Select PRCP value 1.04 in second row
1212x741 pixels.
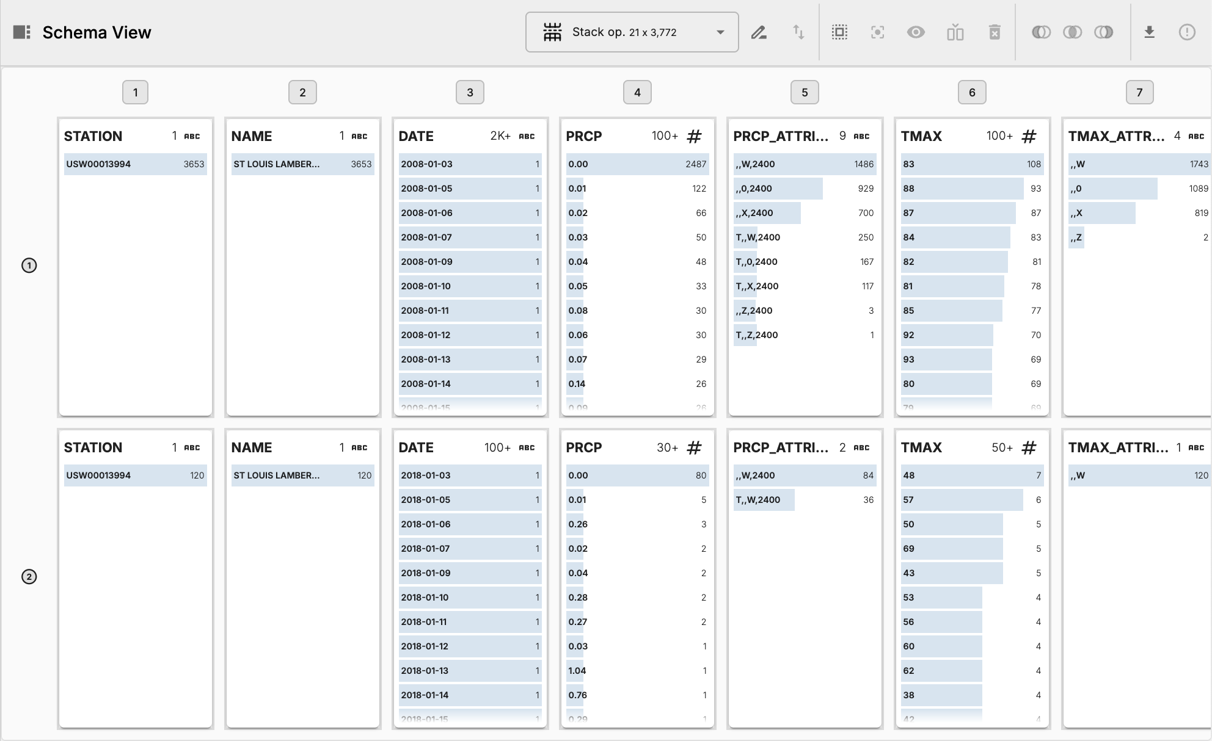tap(637, 671)
